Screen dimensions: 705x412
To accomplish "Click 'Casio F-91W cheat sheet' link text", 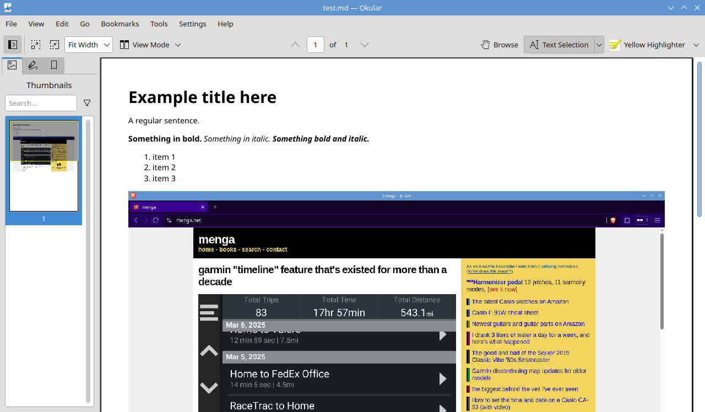I will coord(505,313).
